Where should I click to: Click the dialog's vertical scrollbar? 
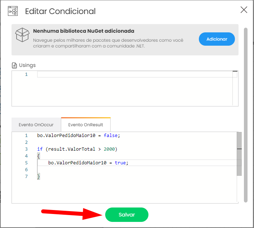tap(246, 115)
